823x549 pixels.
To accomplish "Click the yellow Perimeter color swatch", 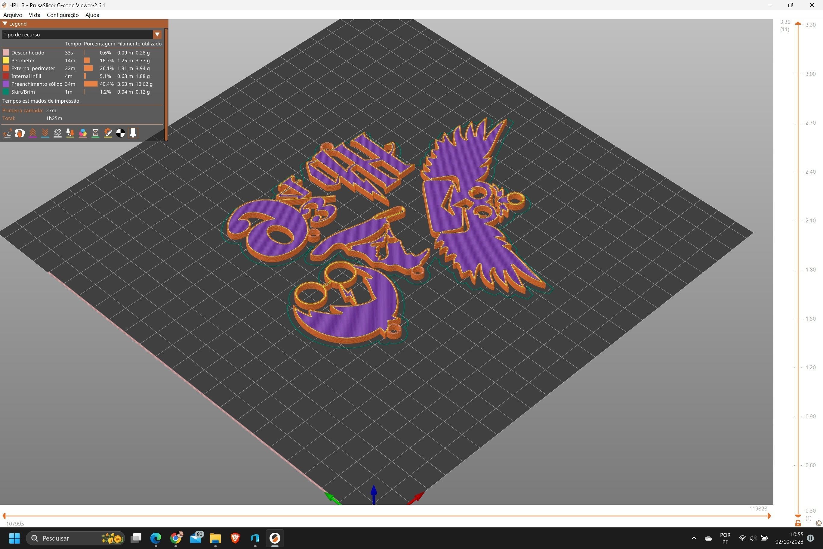I will coord(6,60).
